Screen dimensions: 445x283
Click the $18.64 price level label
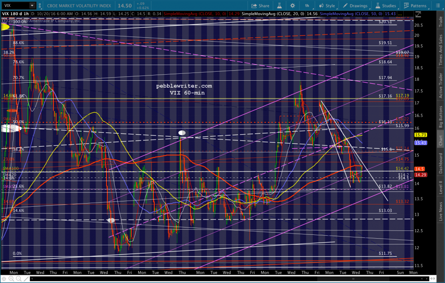pos(385,62)
